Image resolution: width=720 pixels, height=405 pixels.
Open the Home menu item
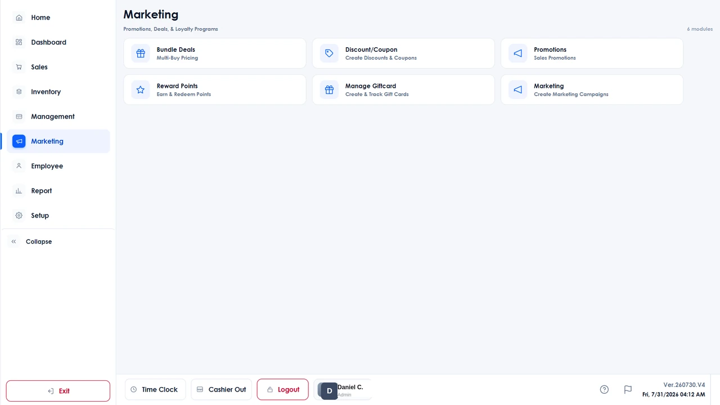pos(58,17)
